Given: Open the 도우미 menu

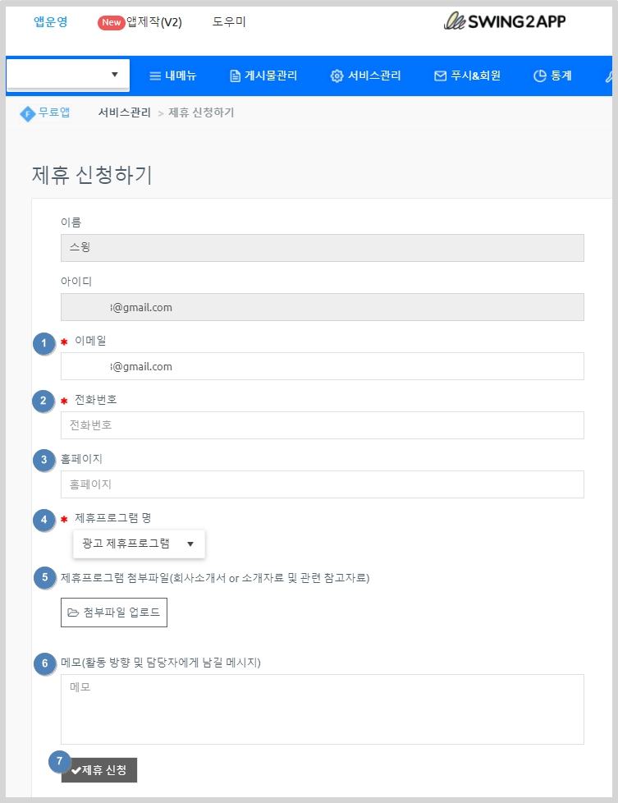Looking at the screenshot, I should point(229,22).
